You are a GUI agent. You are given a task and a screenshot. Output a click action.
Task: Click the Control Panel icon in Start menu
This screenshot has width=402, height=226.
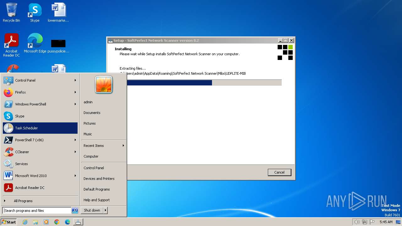(x=8, y=80)
